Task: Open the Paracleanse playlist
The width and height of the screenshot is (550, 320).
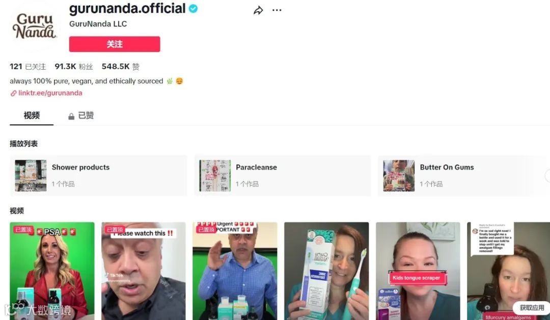Action: (283, 176)
